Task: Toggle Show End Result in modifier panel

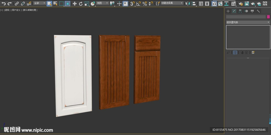Action: [235, 52]
